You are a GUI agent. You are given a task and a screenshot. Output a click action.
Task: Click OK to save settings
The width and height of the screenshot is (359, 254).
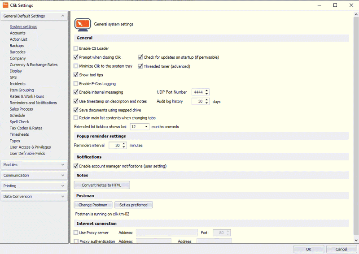pos(309,249)
